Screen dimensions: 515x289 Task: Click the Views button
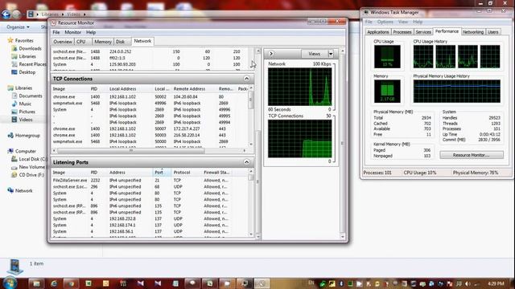click(315, 54)
